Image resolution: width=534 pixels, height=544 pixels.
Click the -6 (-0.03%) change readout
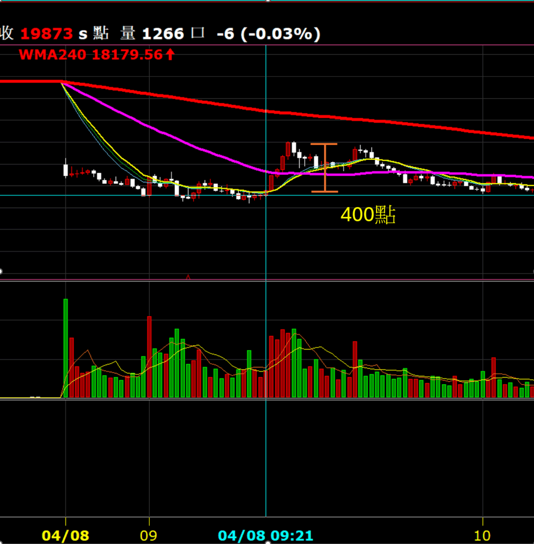pyautogui.click(x=268, y=35)
